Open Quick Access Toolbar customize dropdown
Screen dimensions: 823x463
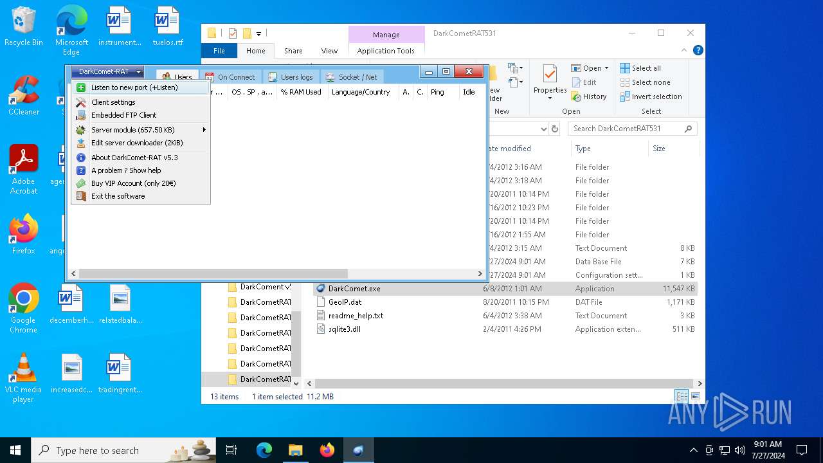coord(258,33)
